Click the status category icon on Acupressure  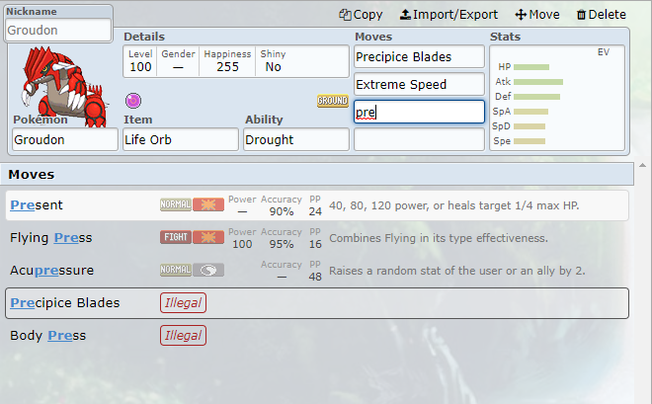pyautogui.click(x=208, y=271)
